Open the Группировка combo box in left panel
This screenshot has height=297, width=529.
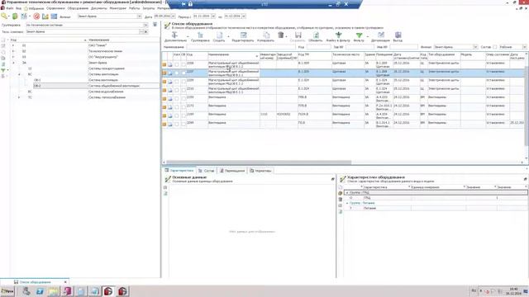pos(145,25)
